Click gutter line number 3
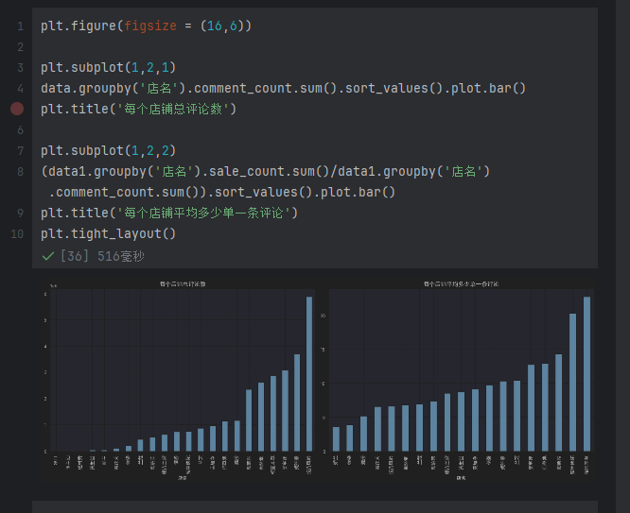This screenshot has height=513, width=630. pos(20,68)
